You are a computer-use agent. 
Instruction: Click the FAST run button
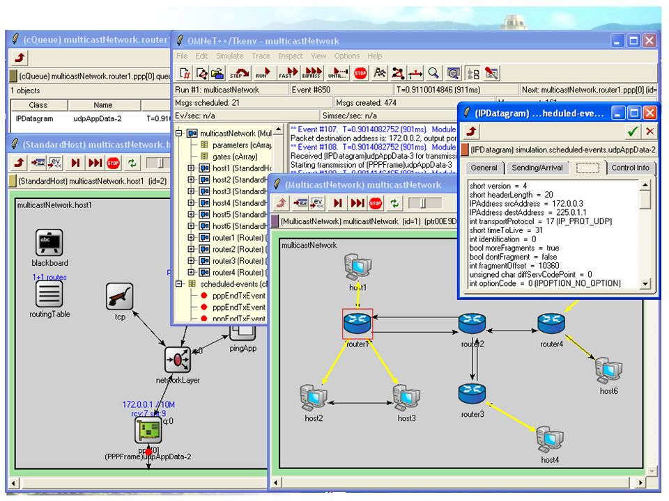coord(288,73)
